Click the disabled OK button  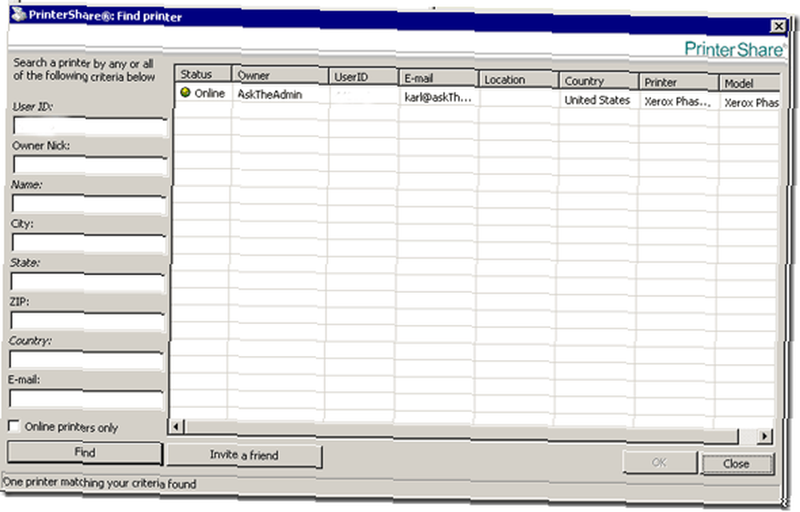tap(660, 462)
